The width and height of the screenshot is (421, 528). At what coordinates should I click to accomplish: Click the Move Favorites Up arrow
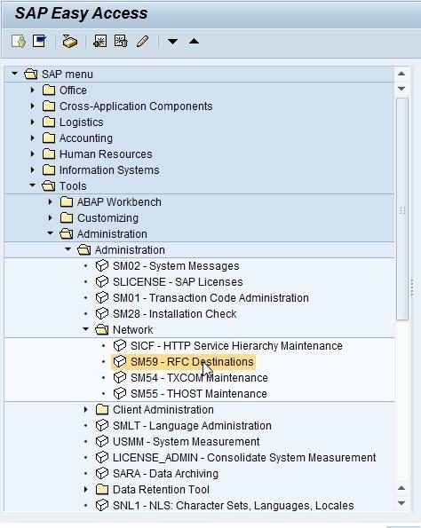(194, 41)
